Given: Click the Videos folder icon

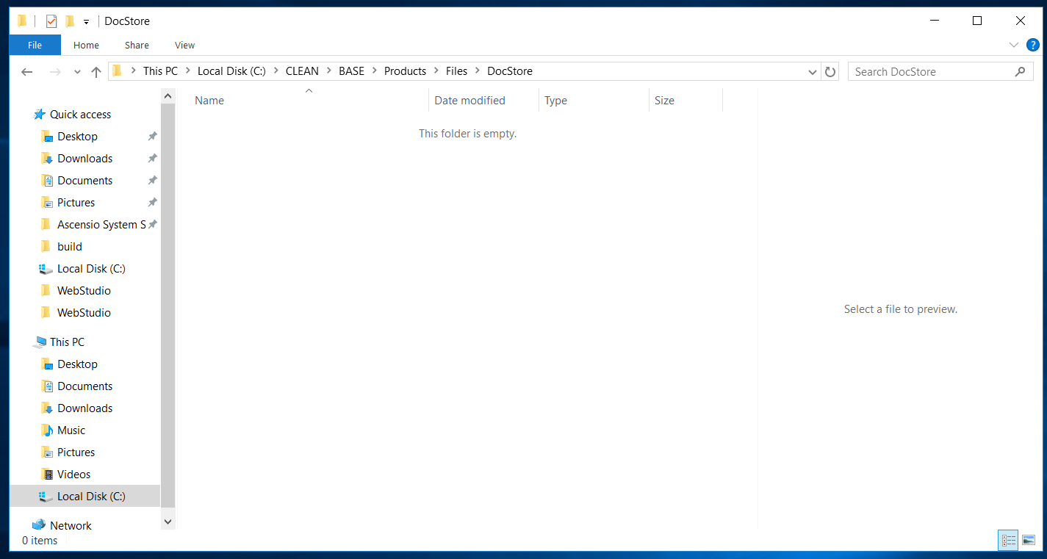Looking at the screenshot, I should coord(46,475).
